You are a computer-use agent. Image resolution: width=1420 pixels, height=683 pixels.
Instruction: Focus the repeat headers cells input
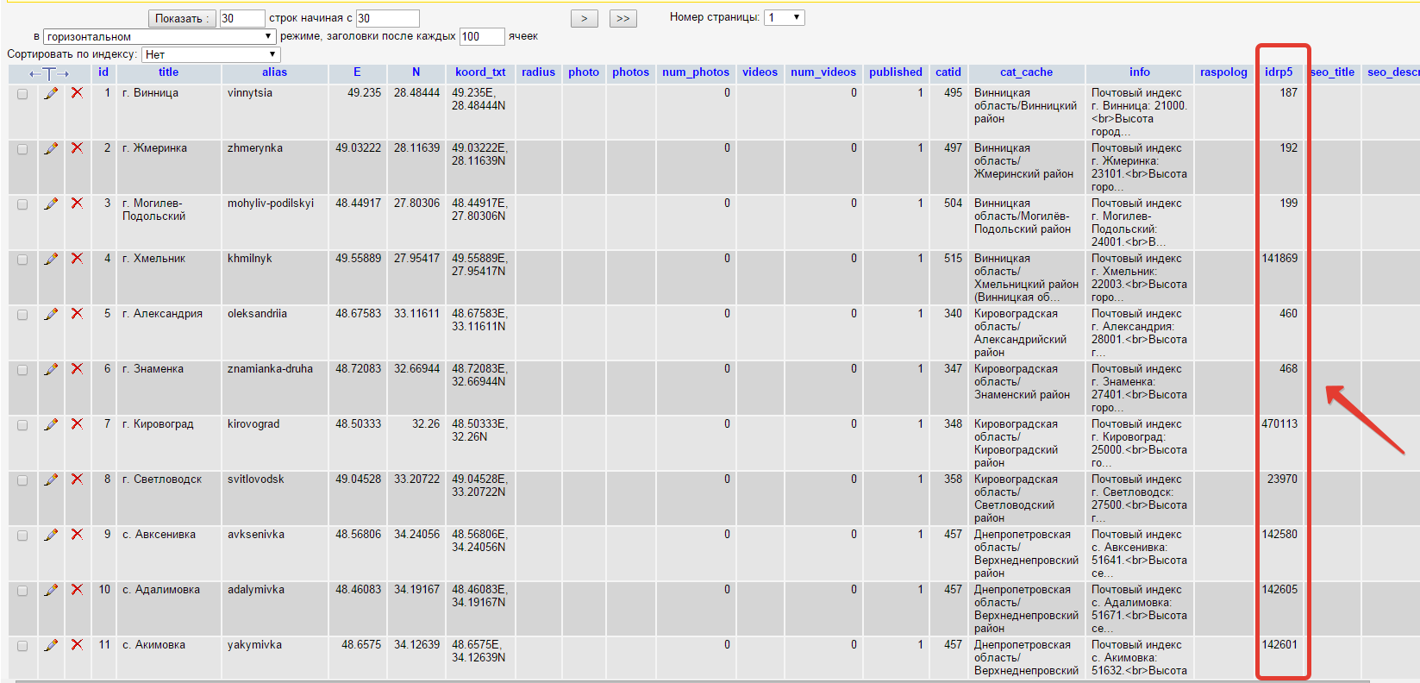(x=482, y=36)
